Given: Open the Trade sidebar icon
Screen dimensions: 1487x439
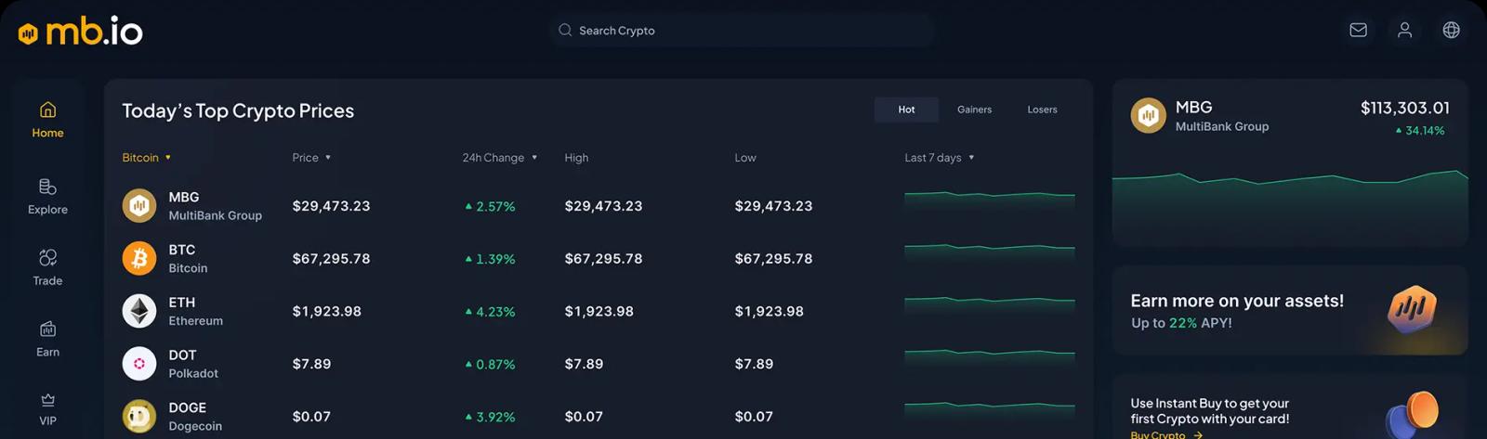Looking at the screenshot, I should [x=47, y=266].
